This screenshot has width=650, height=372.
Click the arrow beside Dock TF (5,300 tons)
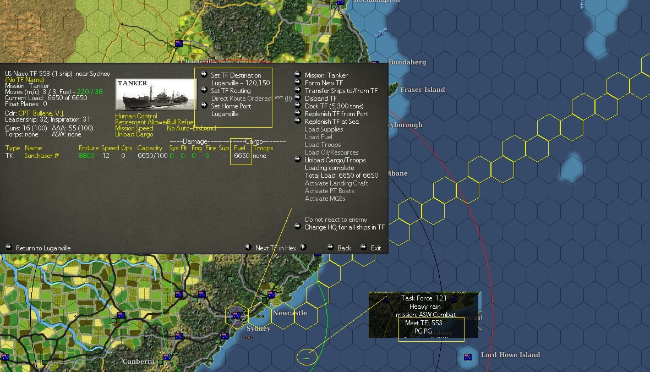(298, 105)
